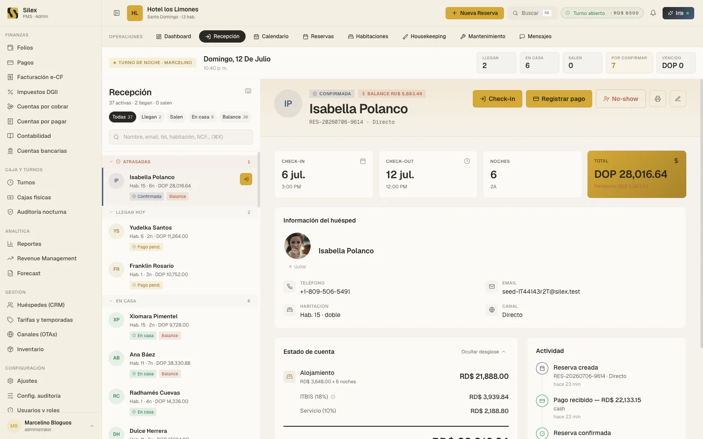Viewport: 703px width, 439px height.
Task: Click the ITBIS info icon
Action: 333,397
